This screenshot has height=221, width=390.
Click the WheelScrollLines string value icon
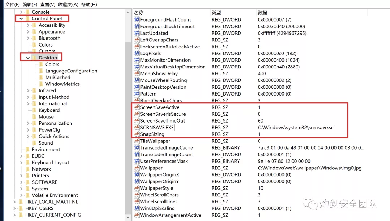136,202
